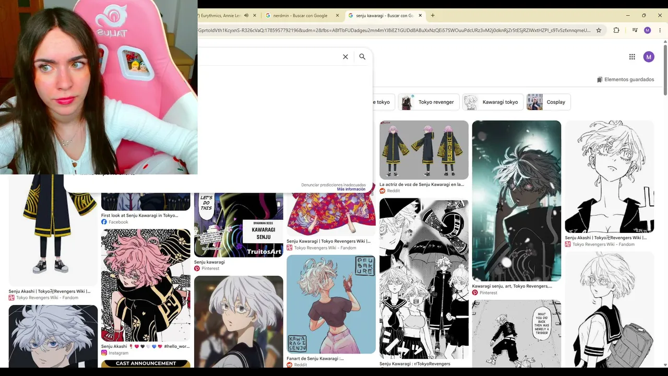Screen dimensions: 668x376
Task: Open the Google apps grid
Action: point(632,57)
